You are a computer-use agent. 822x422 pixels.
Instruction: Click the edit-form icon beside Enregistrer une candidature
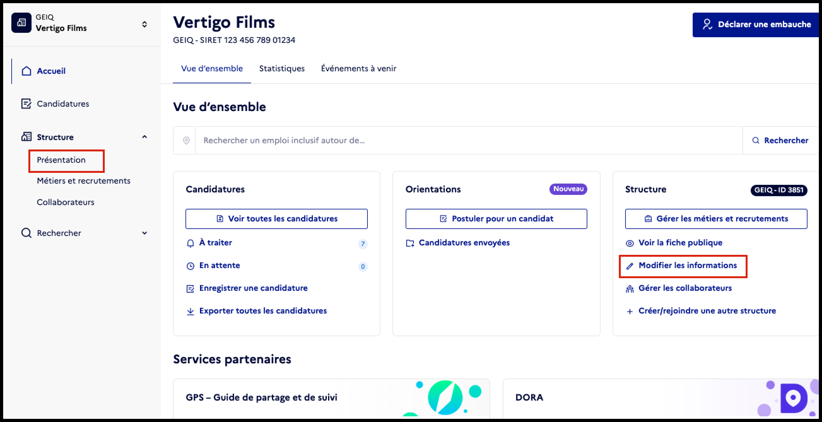(x=191, y=289)
